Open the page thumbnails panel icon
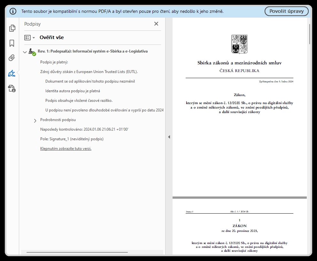This screenshot has height=261, width=317. pos(12,29)
